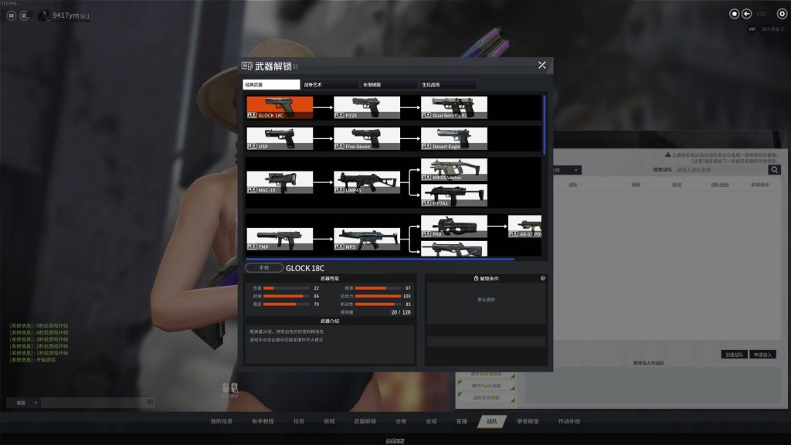Click the help icon beside 解锁条件
Screen dimensions: 791x445
(543, 278)
